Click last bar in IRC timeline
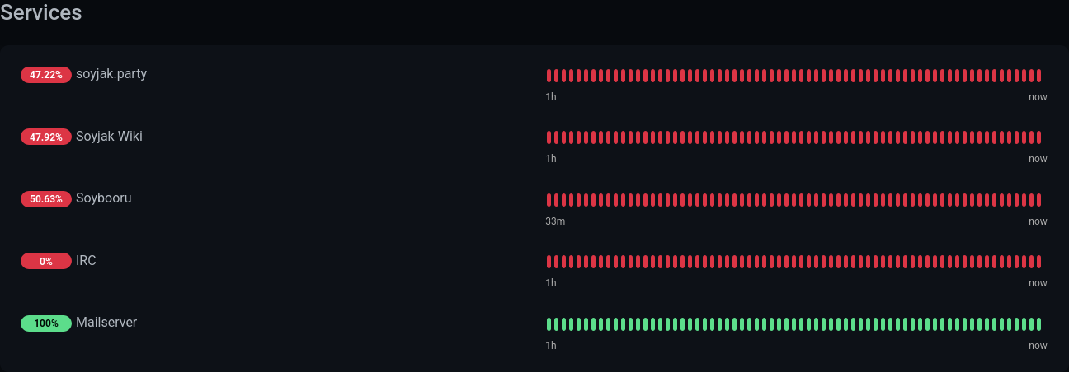The width and height of the screenshot is (1069, 372). point(1039,262)
